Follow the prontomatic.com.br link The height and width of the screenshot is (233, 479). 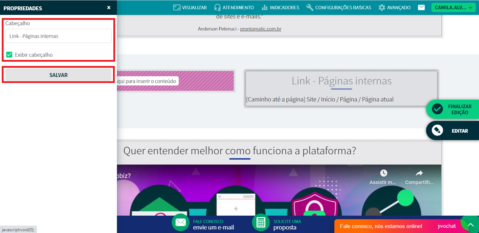pyautogui.click(x=260, y=29)
